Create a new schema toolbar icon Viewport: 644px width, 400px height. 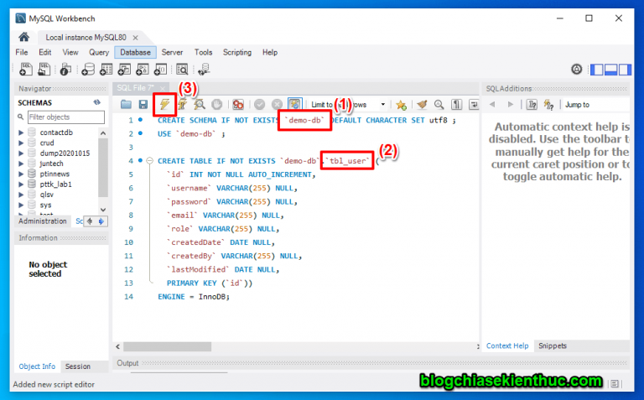88,70
